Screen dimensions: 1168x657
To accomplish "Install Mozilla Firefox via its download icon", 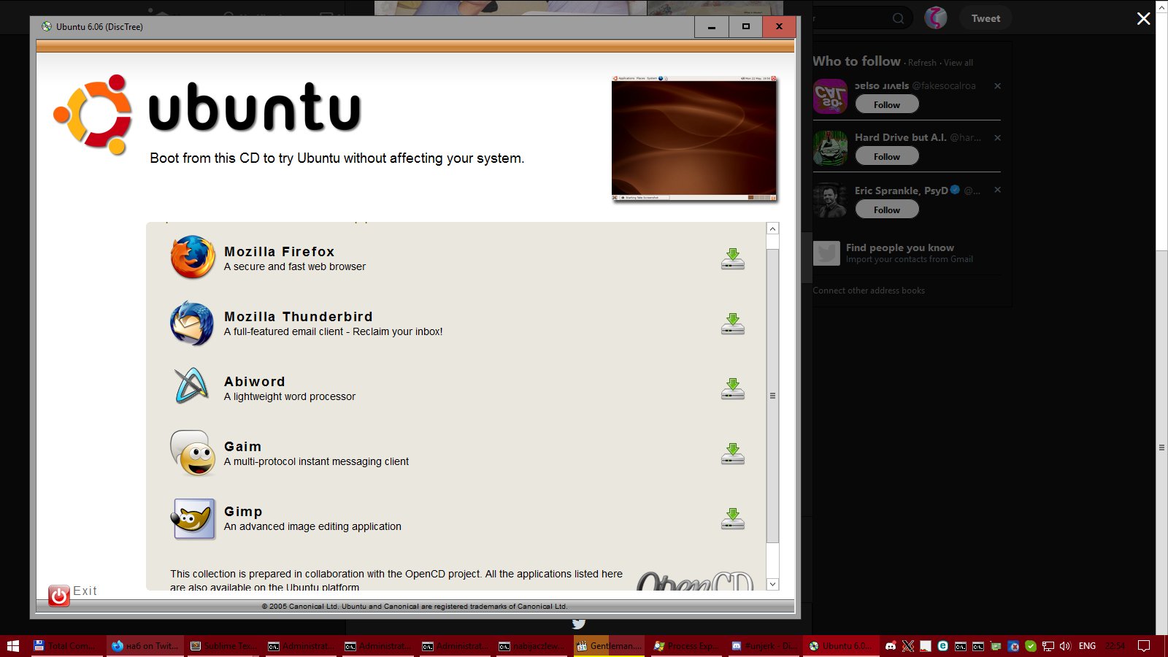I will pos(732,259).
